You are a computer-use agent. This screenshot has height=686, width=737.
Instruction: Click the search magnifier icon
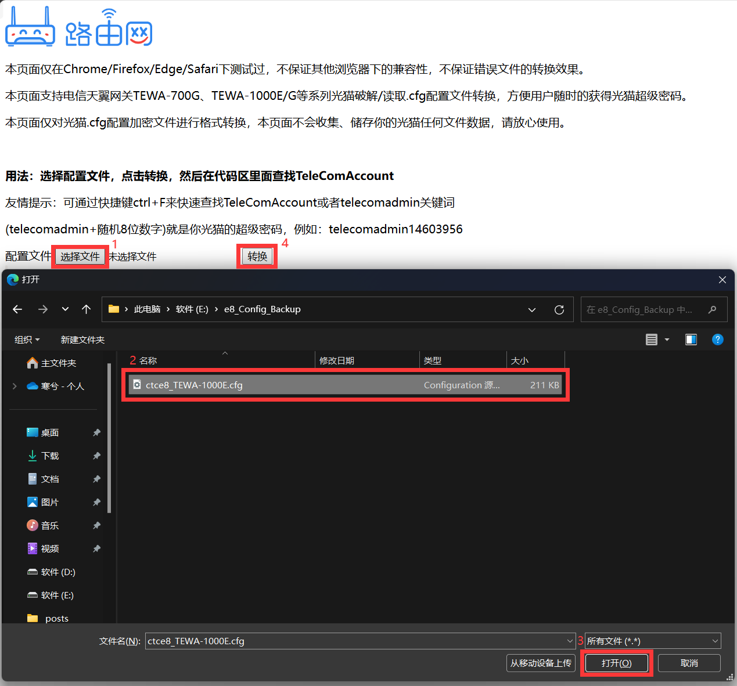click(713, 310)
